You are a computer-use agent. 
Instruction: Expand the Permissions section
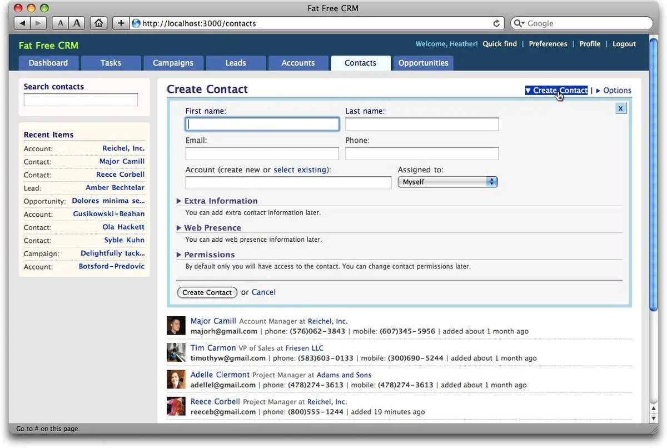209,255
